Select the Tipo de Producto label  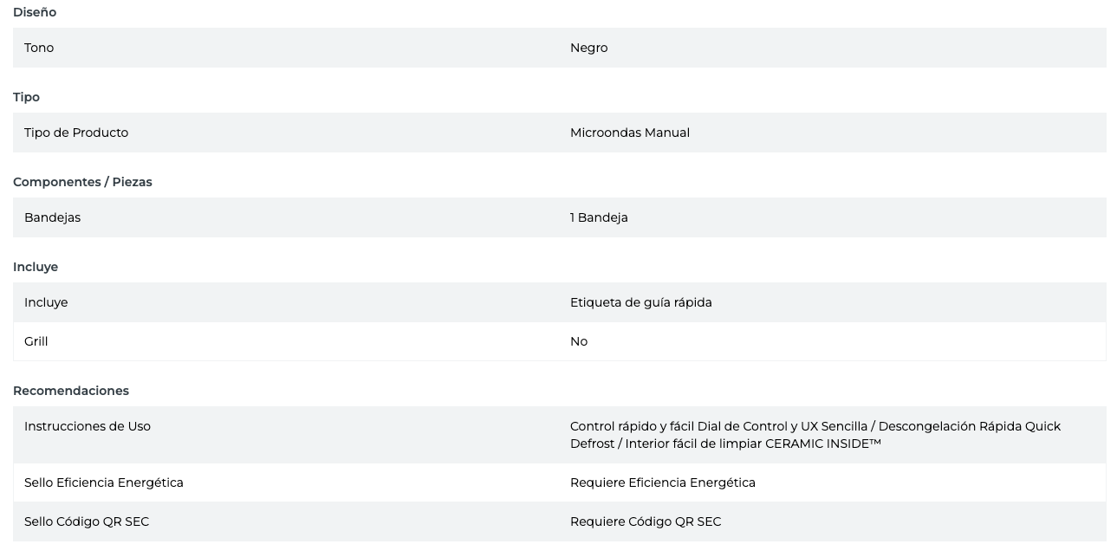(x=76, y=133)
